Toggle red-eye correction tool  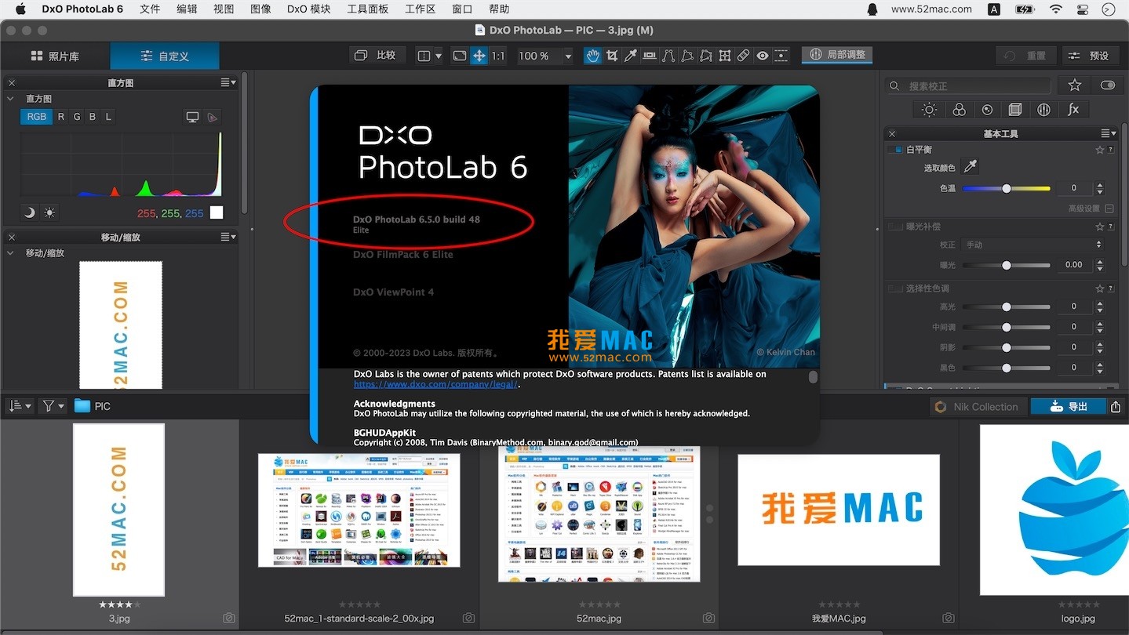coord(762,56)
